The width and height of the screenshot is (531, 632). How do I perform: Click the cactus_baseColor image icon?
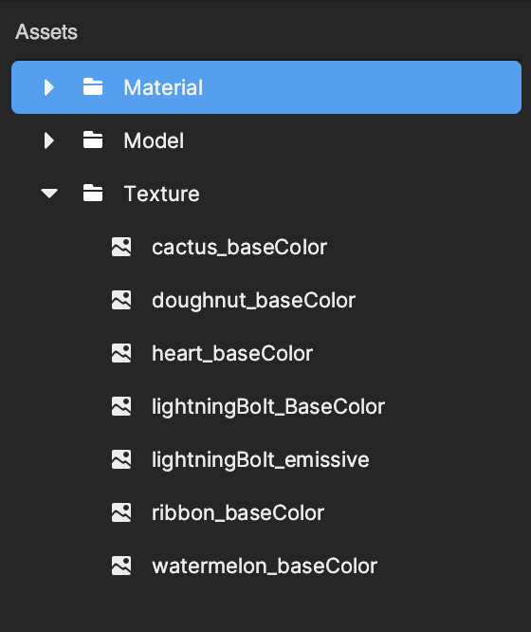click(x=121, y=247)
